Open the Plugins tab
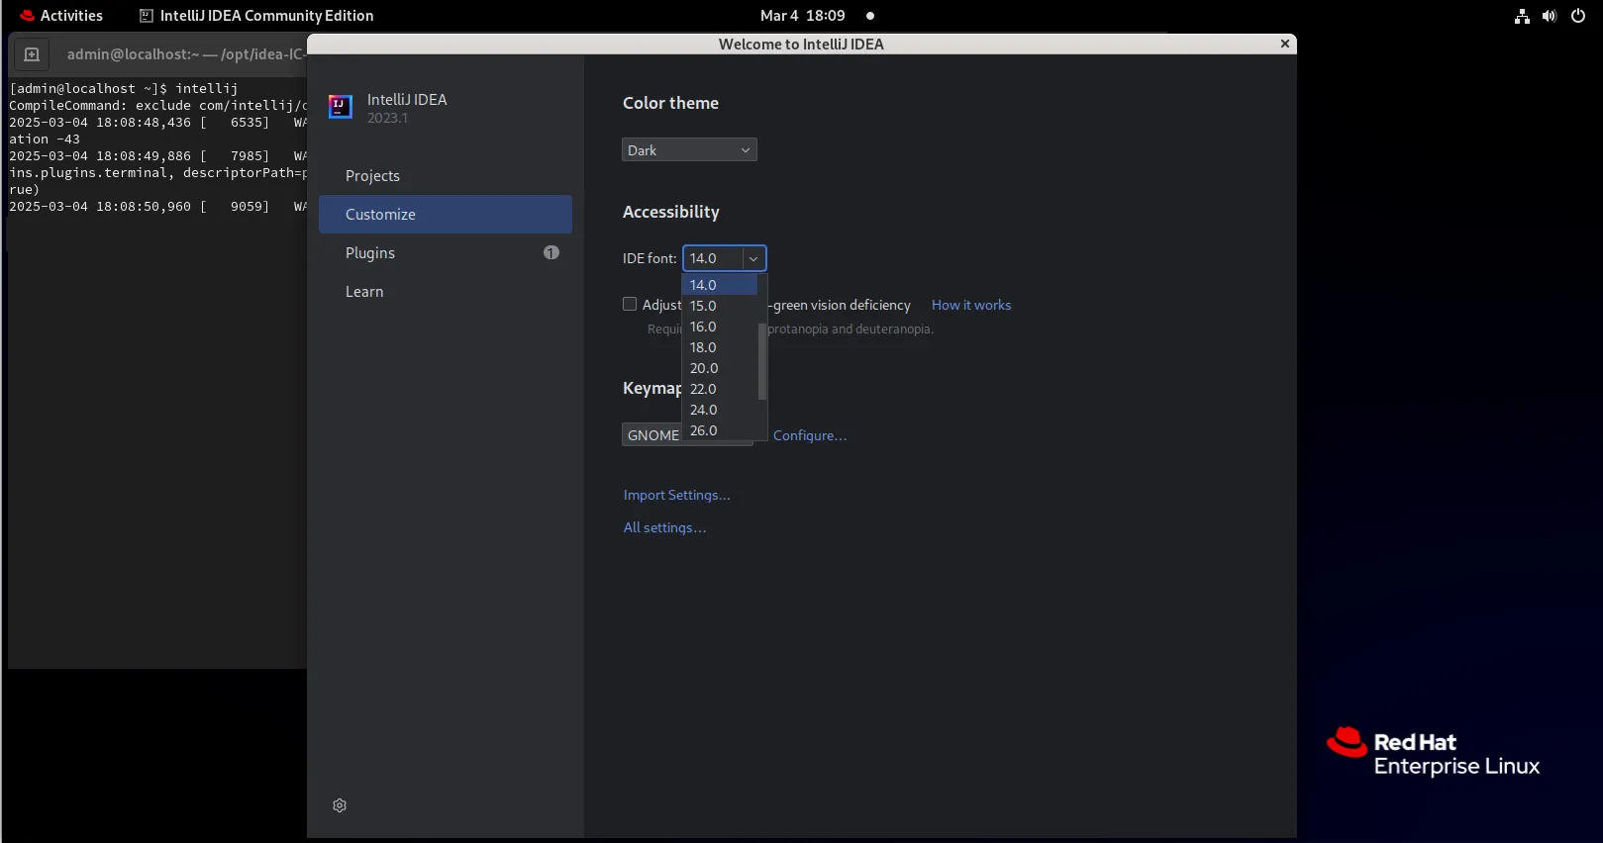This screenshot has height=843, width=1603. click(446, 252)
